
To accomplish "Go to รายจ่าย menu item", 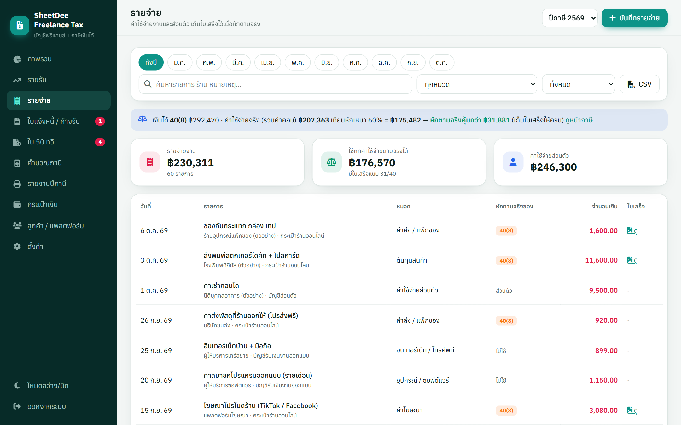I will click(x=59, y=101).
